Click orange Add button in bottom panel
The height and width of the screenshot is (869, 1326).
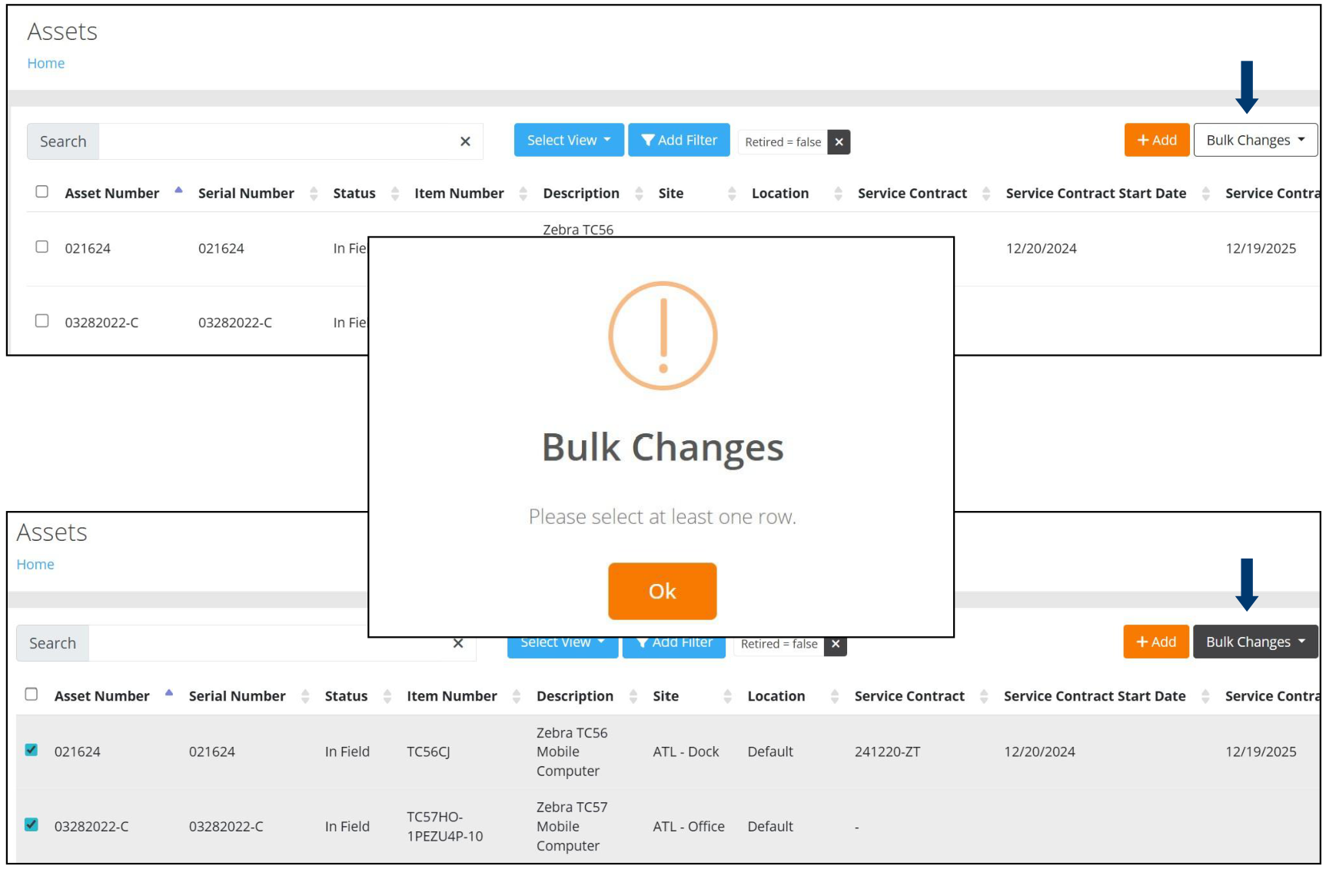tap(1156, 642)
